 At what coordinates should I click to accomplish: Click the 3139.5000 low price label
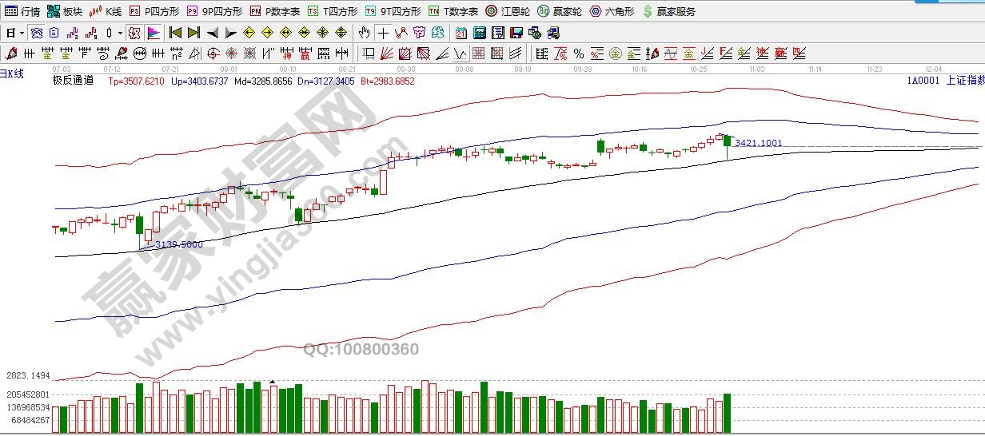178,244
